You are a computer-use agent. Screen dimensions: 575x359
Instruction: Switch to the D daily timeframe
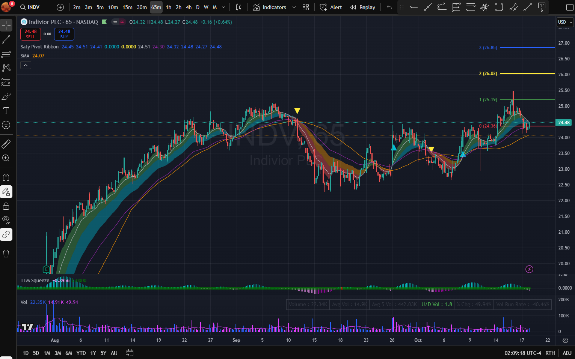198,7
